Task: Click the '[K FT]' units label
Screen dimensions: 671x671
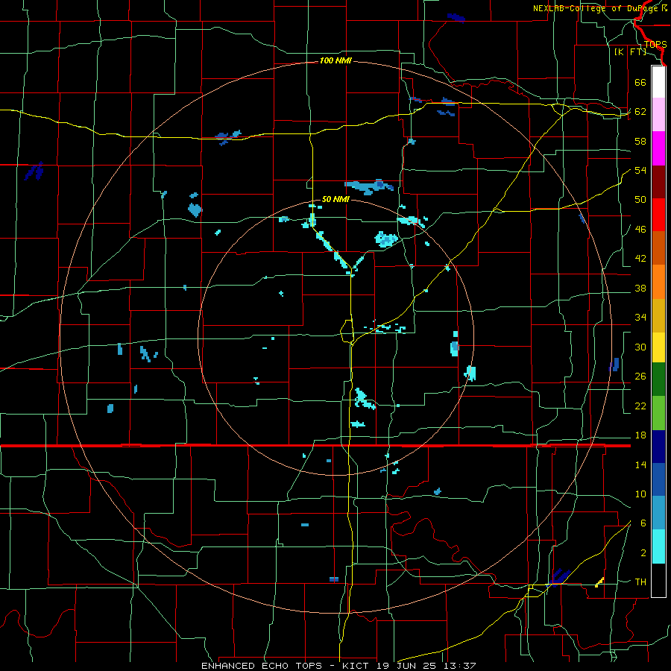Action: 630,51
